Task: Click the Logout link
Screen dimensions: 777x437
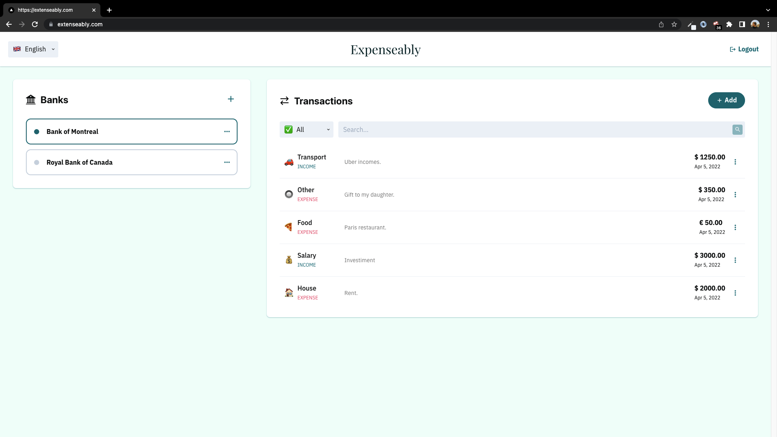Action: tap(748, 49)
